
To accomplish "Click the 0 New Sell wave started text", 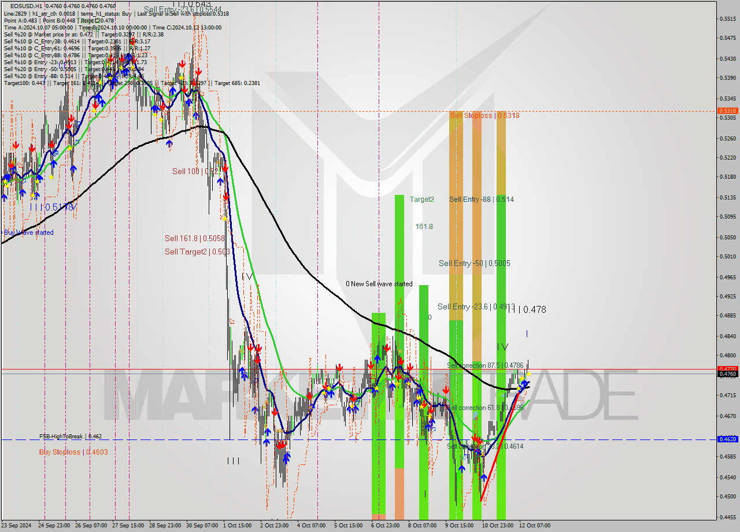I will [x=379, y=284].
